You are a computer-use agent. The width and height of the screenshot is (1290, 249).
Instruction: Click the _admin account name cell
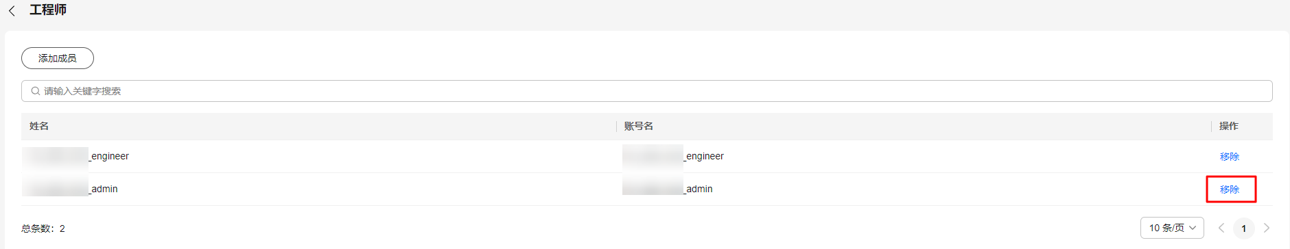[668, 189]
